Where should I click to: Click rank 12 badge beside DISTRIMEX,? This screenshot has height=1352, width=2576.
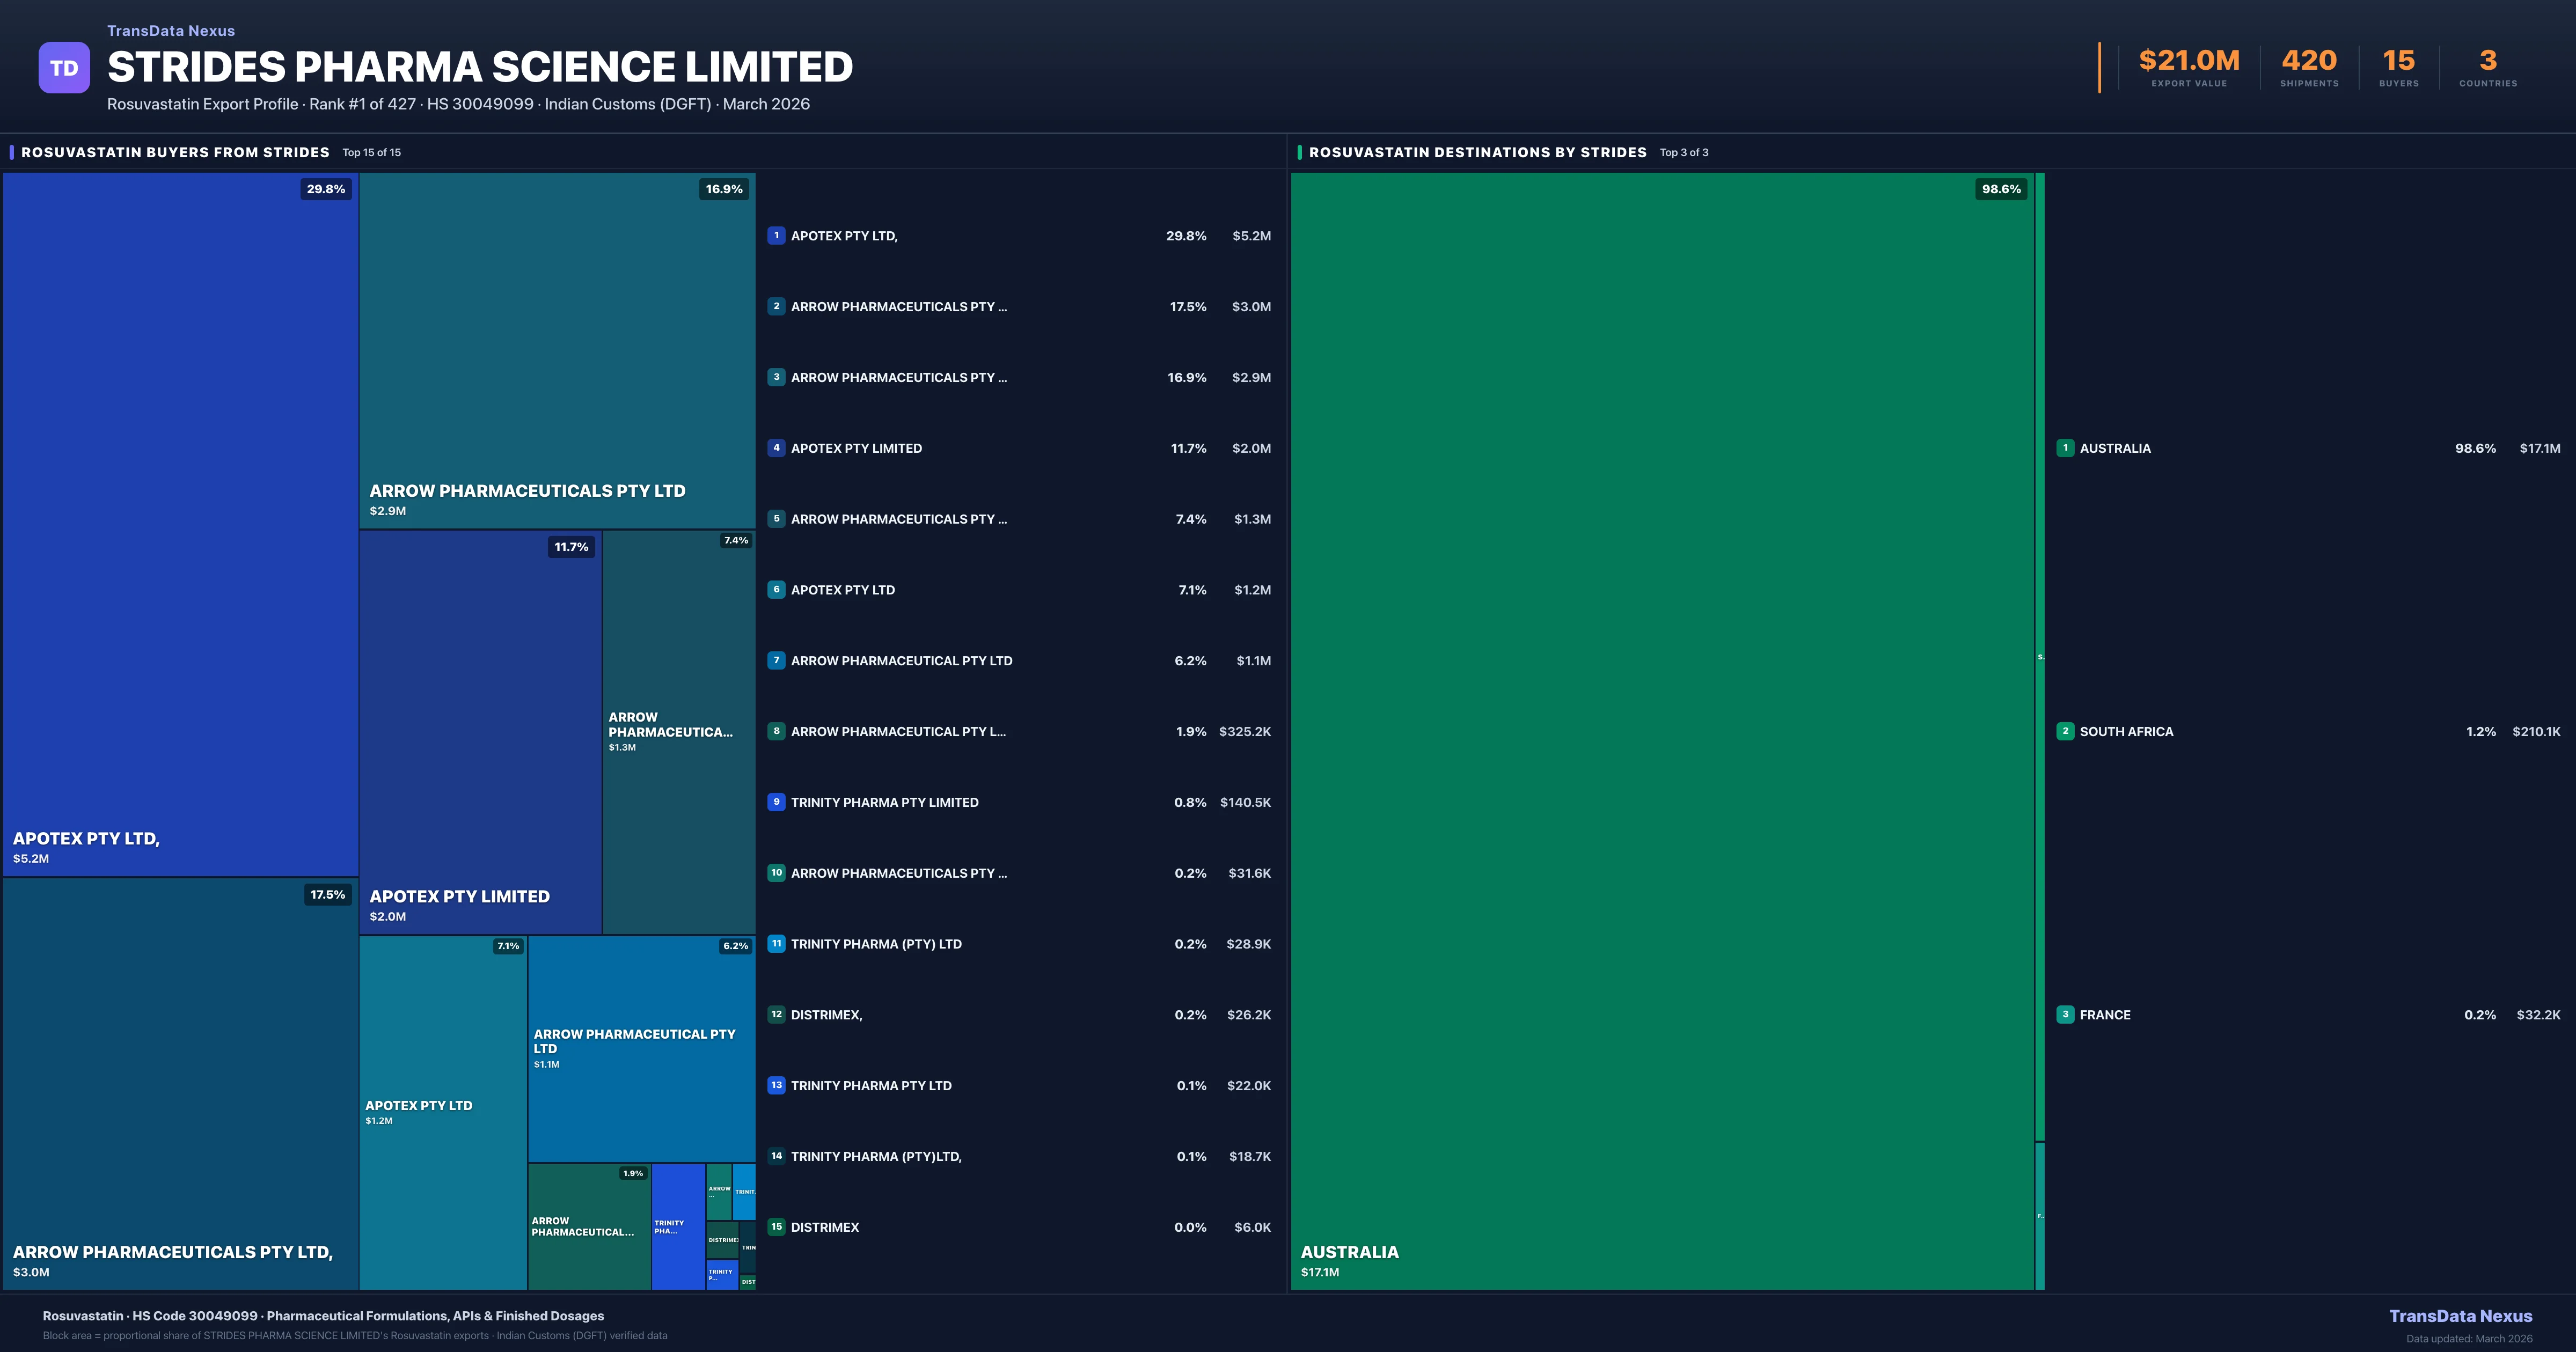pos(776,1014)
